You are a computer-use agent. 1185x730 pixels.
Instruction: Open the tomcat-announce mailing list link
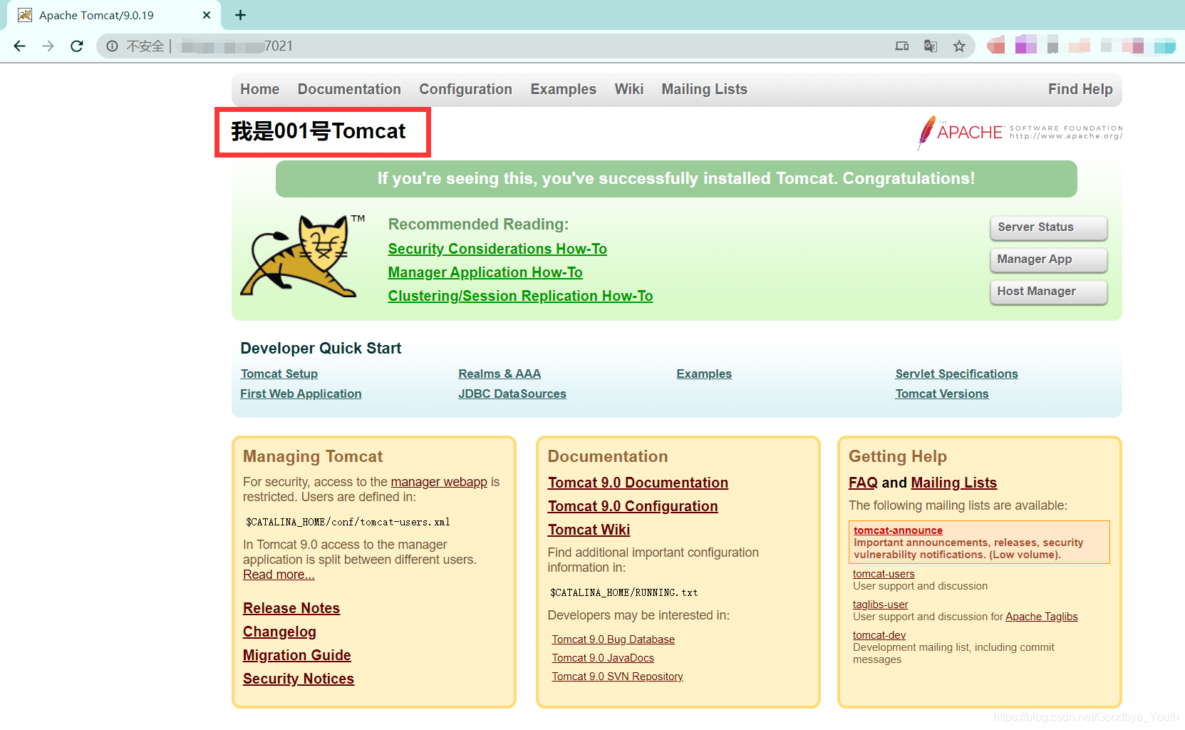898,530
